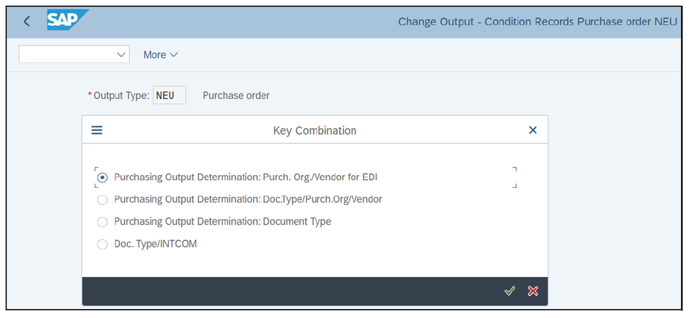Click the Output Type label

click(x=118, y=96)
